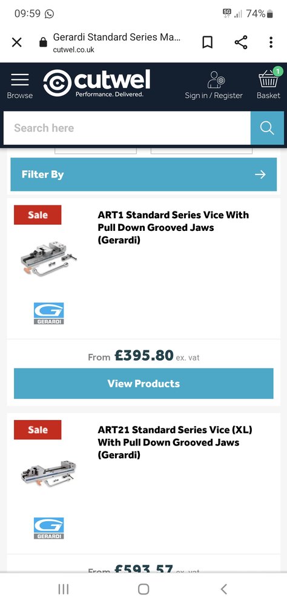Focus the Search here field
The image size is (287, 606).
[127, 128]
